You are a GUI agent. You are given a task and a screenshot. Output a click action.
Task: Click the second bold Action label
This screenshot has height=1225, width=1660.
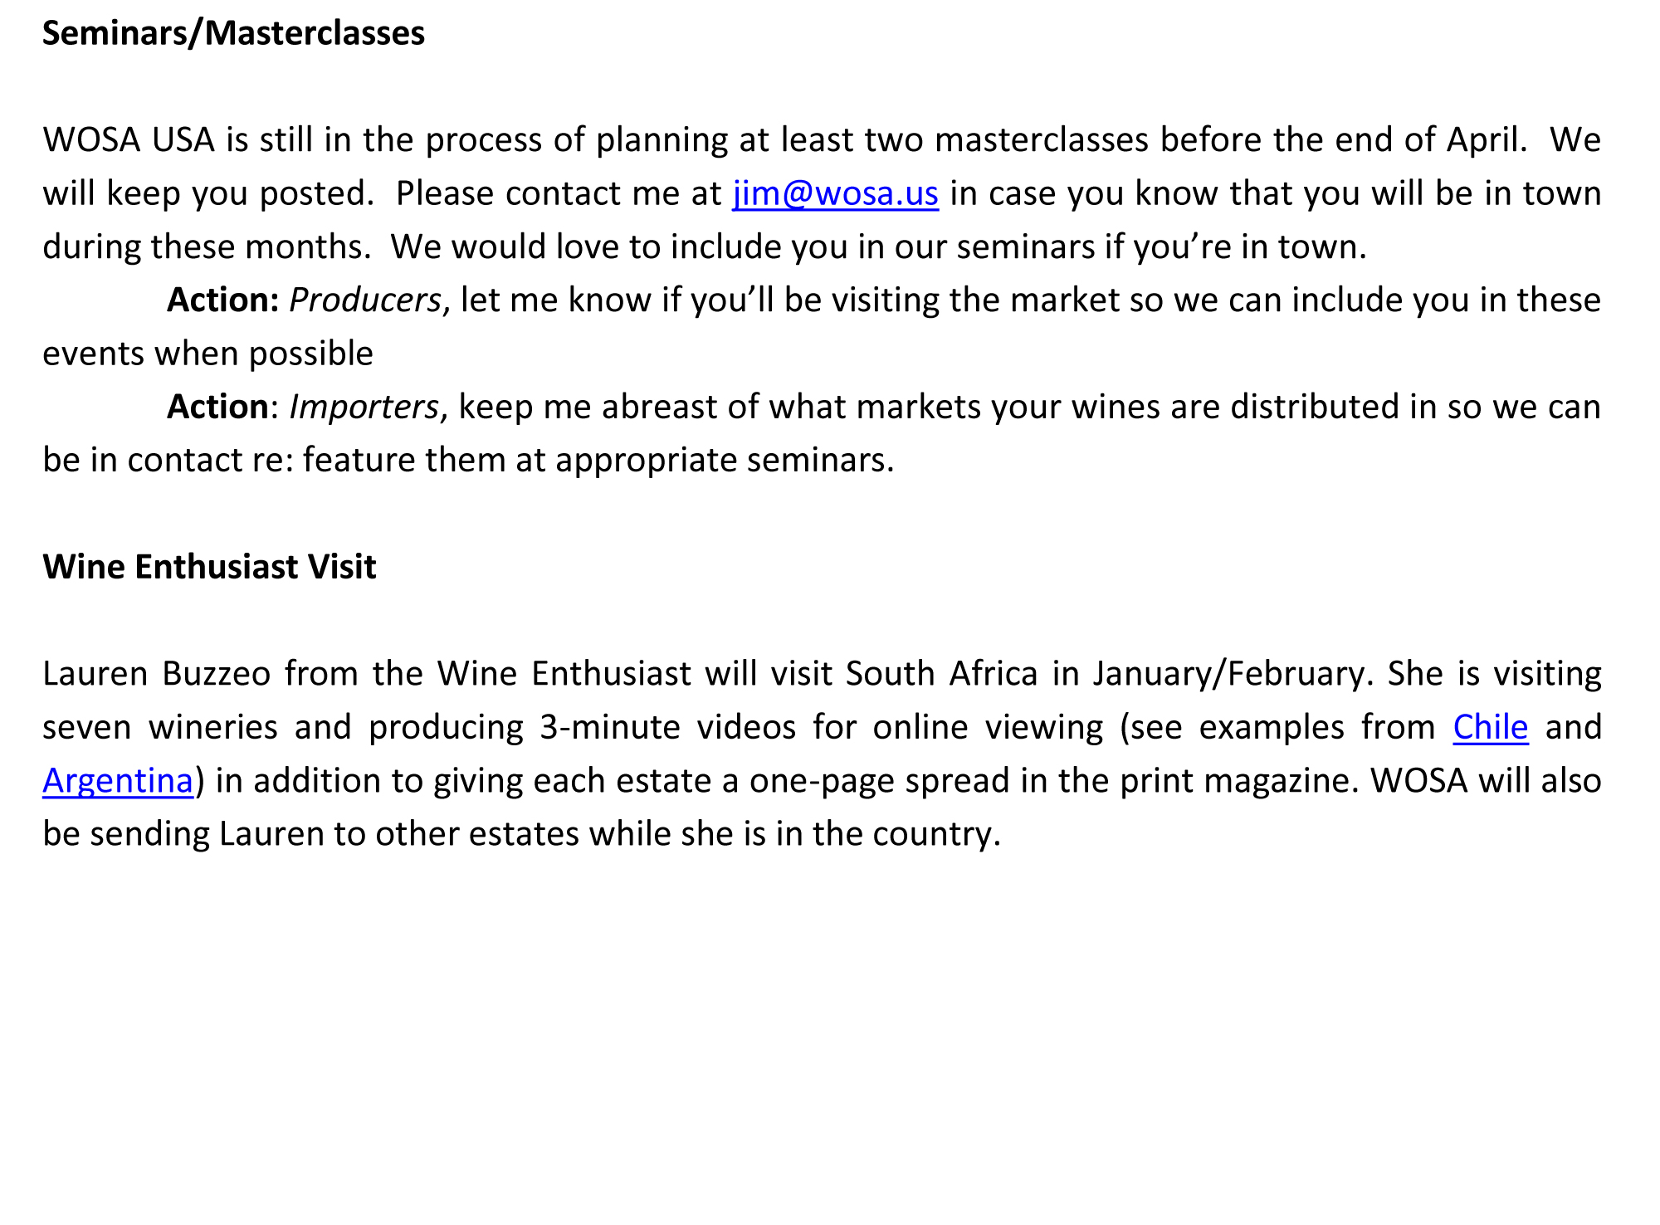pyautogui.click(x=217, y=407)
